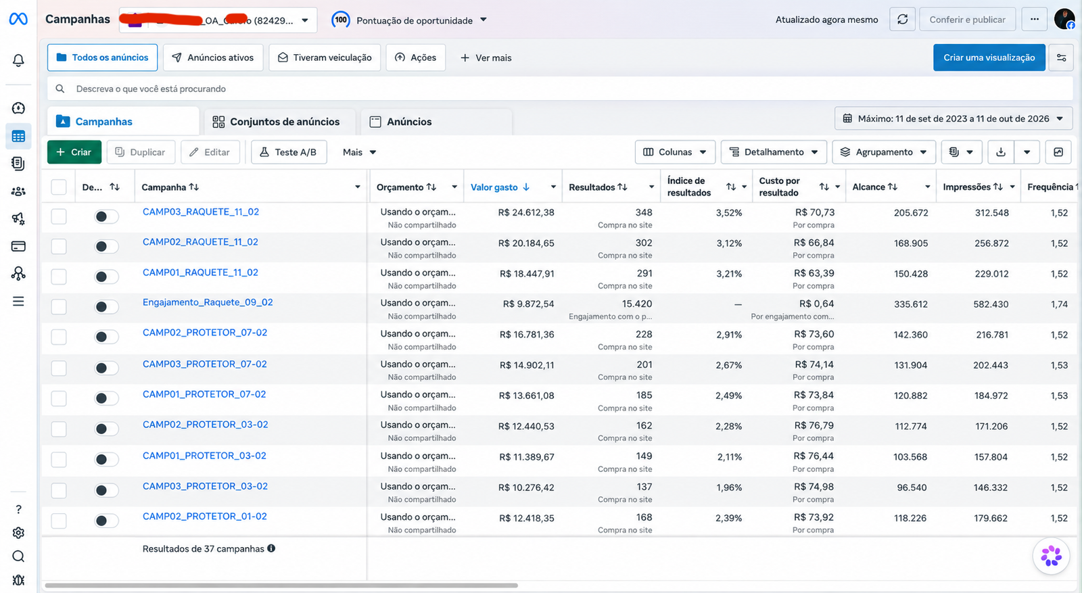Open the Colunas dropdown
The height and width of the screenshot is (593, 1082).
click(x=675, y=152)
